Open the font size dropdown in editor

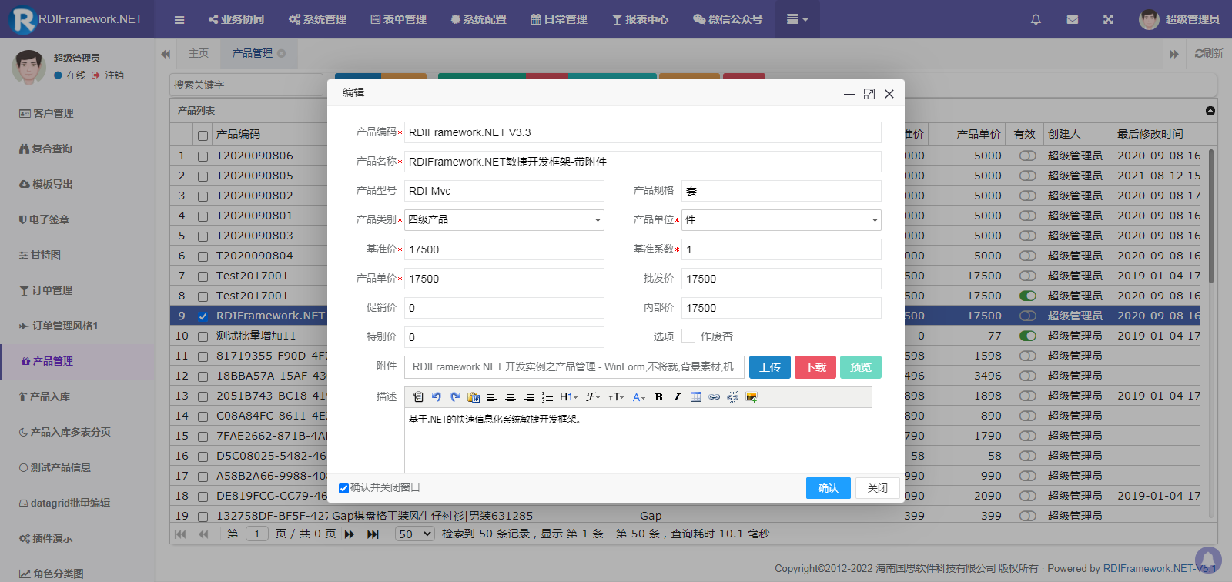[616, 397]
